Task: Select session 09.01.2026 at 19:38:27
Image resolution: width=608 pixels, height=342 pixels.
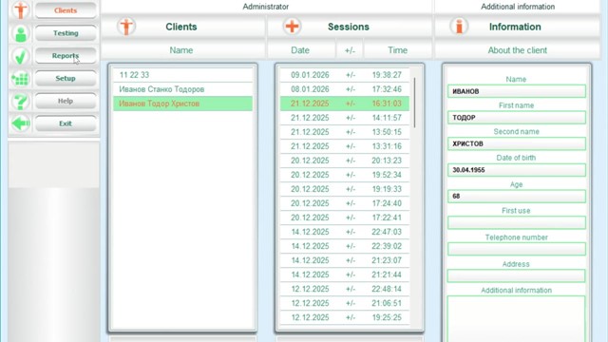Action: pos(345,75)
